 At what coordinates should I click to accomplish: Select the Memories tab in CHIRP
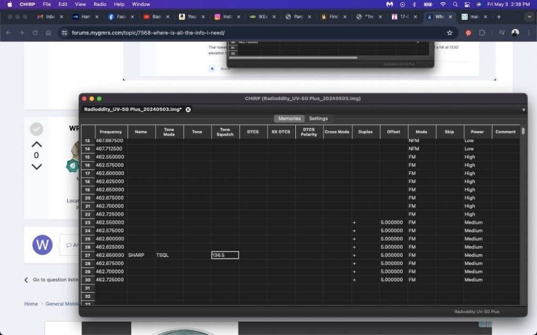(x=289, y=118)
